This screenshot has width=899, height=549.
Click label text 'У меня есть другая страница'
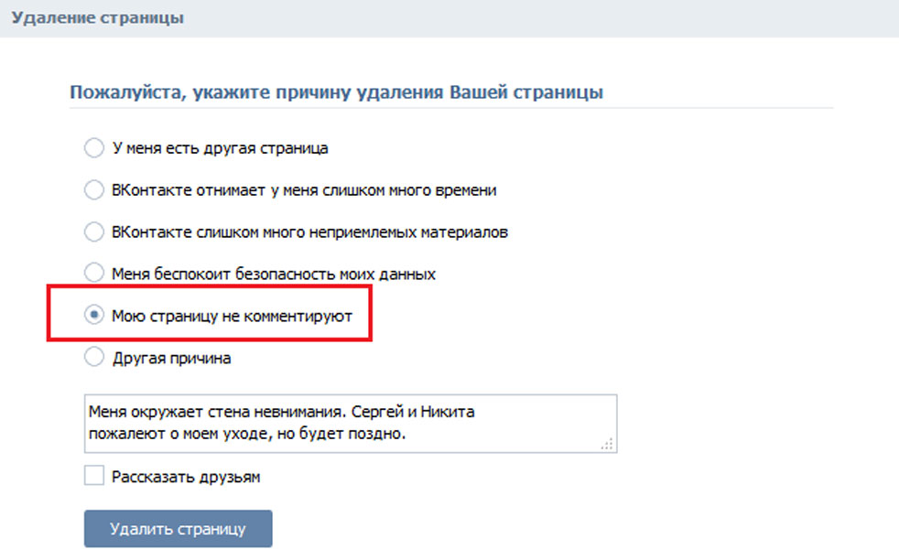pyautogui.click(x=220, y=148)
